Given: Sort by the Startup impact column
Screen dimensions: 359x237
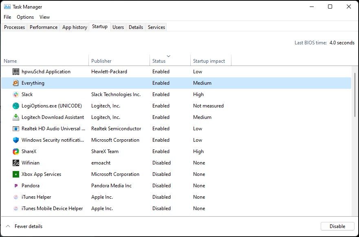Looking at the screenshot, I should pos(210,61).
